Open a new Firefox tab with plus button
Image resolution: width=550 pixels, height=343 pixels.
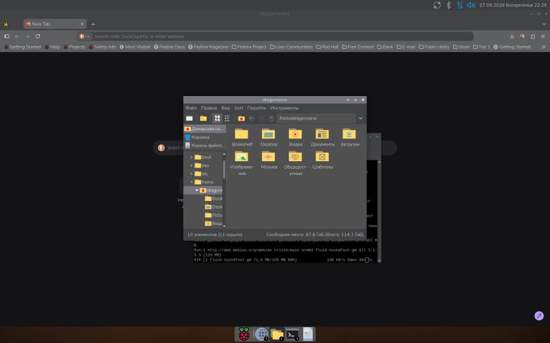pyautogui.click(x=93, y=24)
